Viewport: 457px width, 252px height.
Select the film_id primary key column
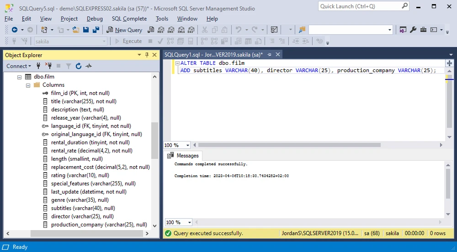[x=80, y=93]
